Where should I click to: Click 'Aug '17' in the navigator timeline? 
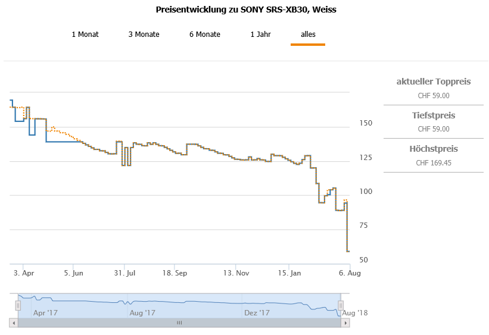tap(142, 312)
